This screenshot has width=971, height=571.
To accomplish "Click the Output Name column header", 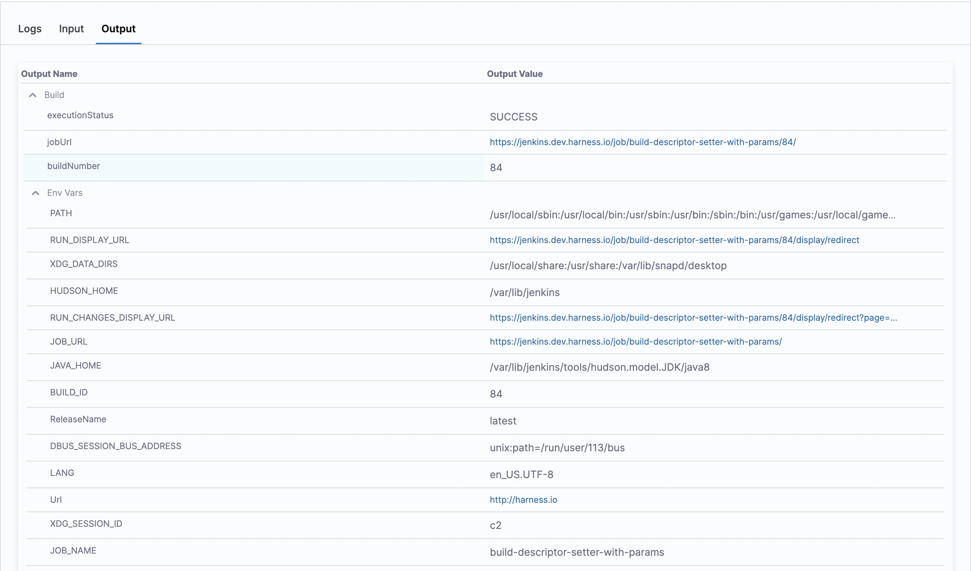I will pos(49,74).
